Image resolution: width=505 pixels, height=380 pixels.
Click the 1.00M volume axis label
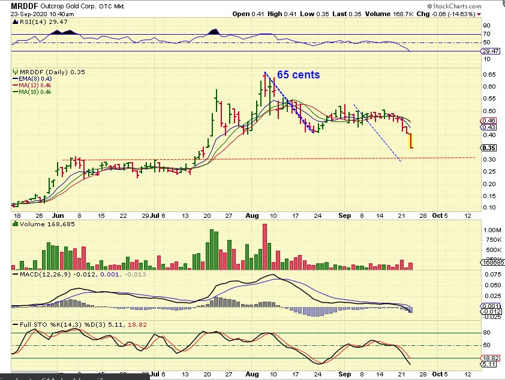click(x=492, y=230)
